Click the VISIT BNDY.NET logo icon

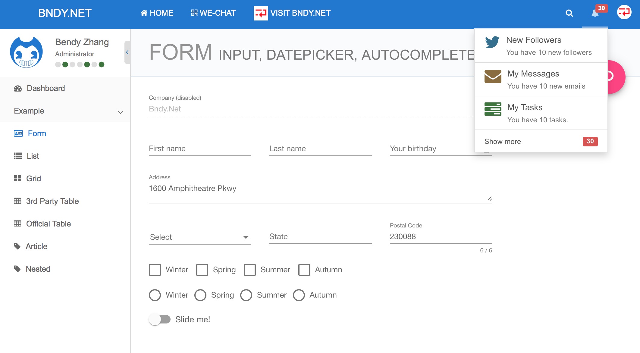tap(261, 13)
